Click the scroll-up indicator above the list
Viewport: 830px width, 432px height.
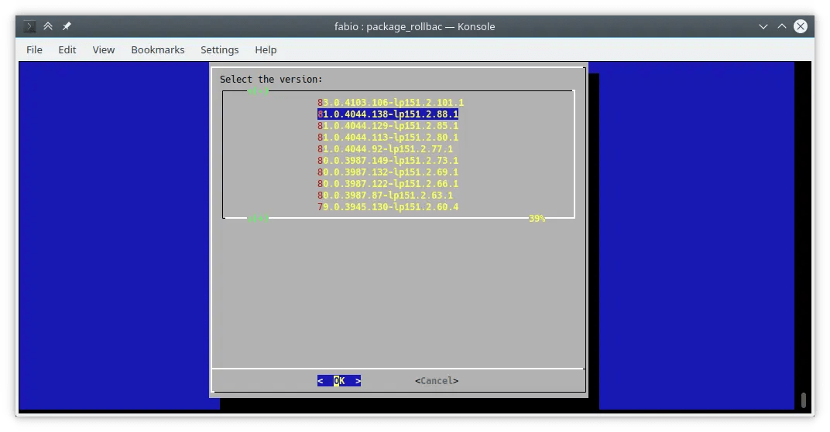tap(259, 91)
